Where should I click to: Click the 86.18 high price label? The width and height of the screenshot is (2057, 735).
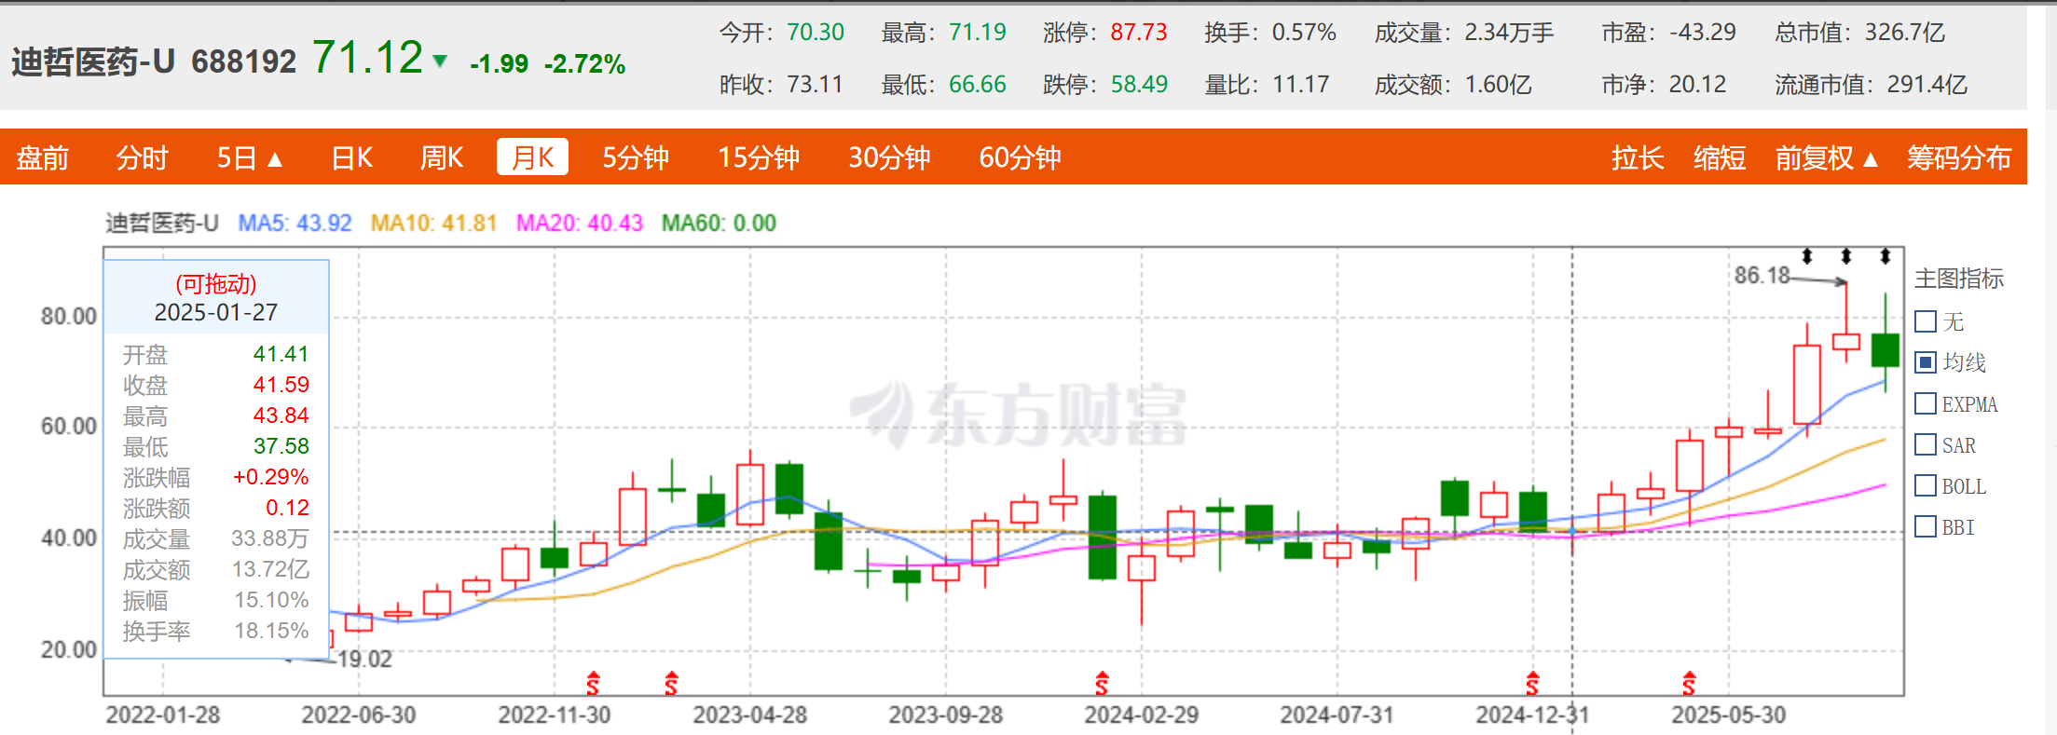coord(1762,276)
